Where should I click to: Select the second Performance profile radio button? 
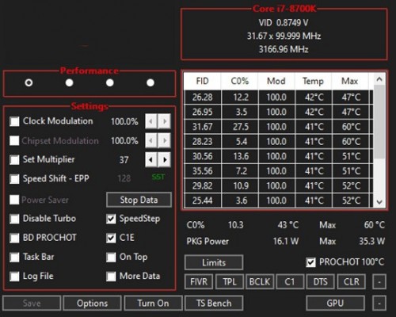click(70, 82)
